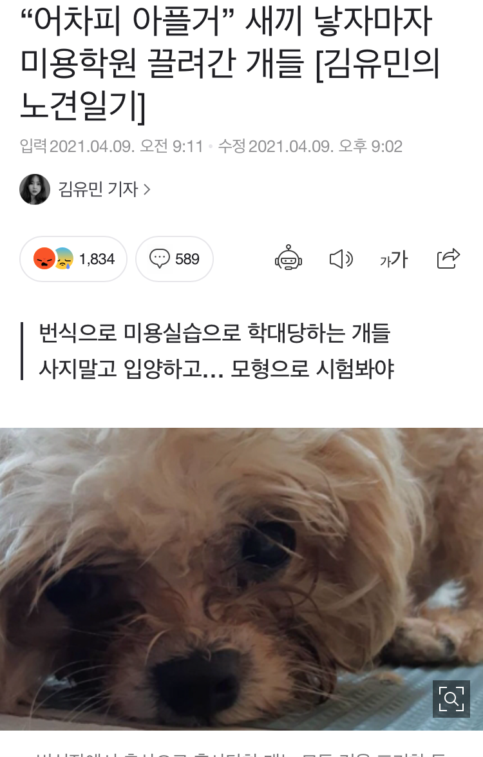483x757 pixels.
Task: Open the 1,834 reactions button
Action: click(73, 259)
